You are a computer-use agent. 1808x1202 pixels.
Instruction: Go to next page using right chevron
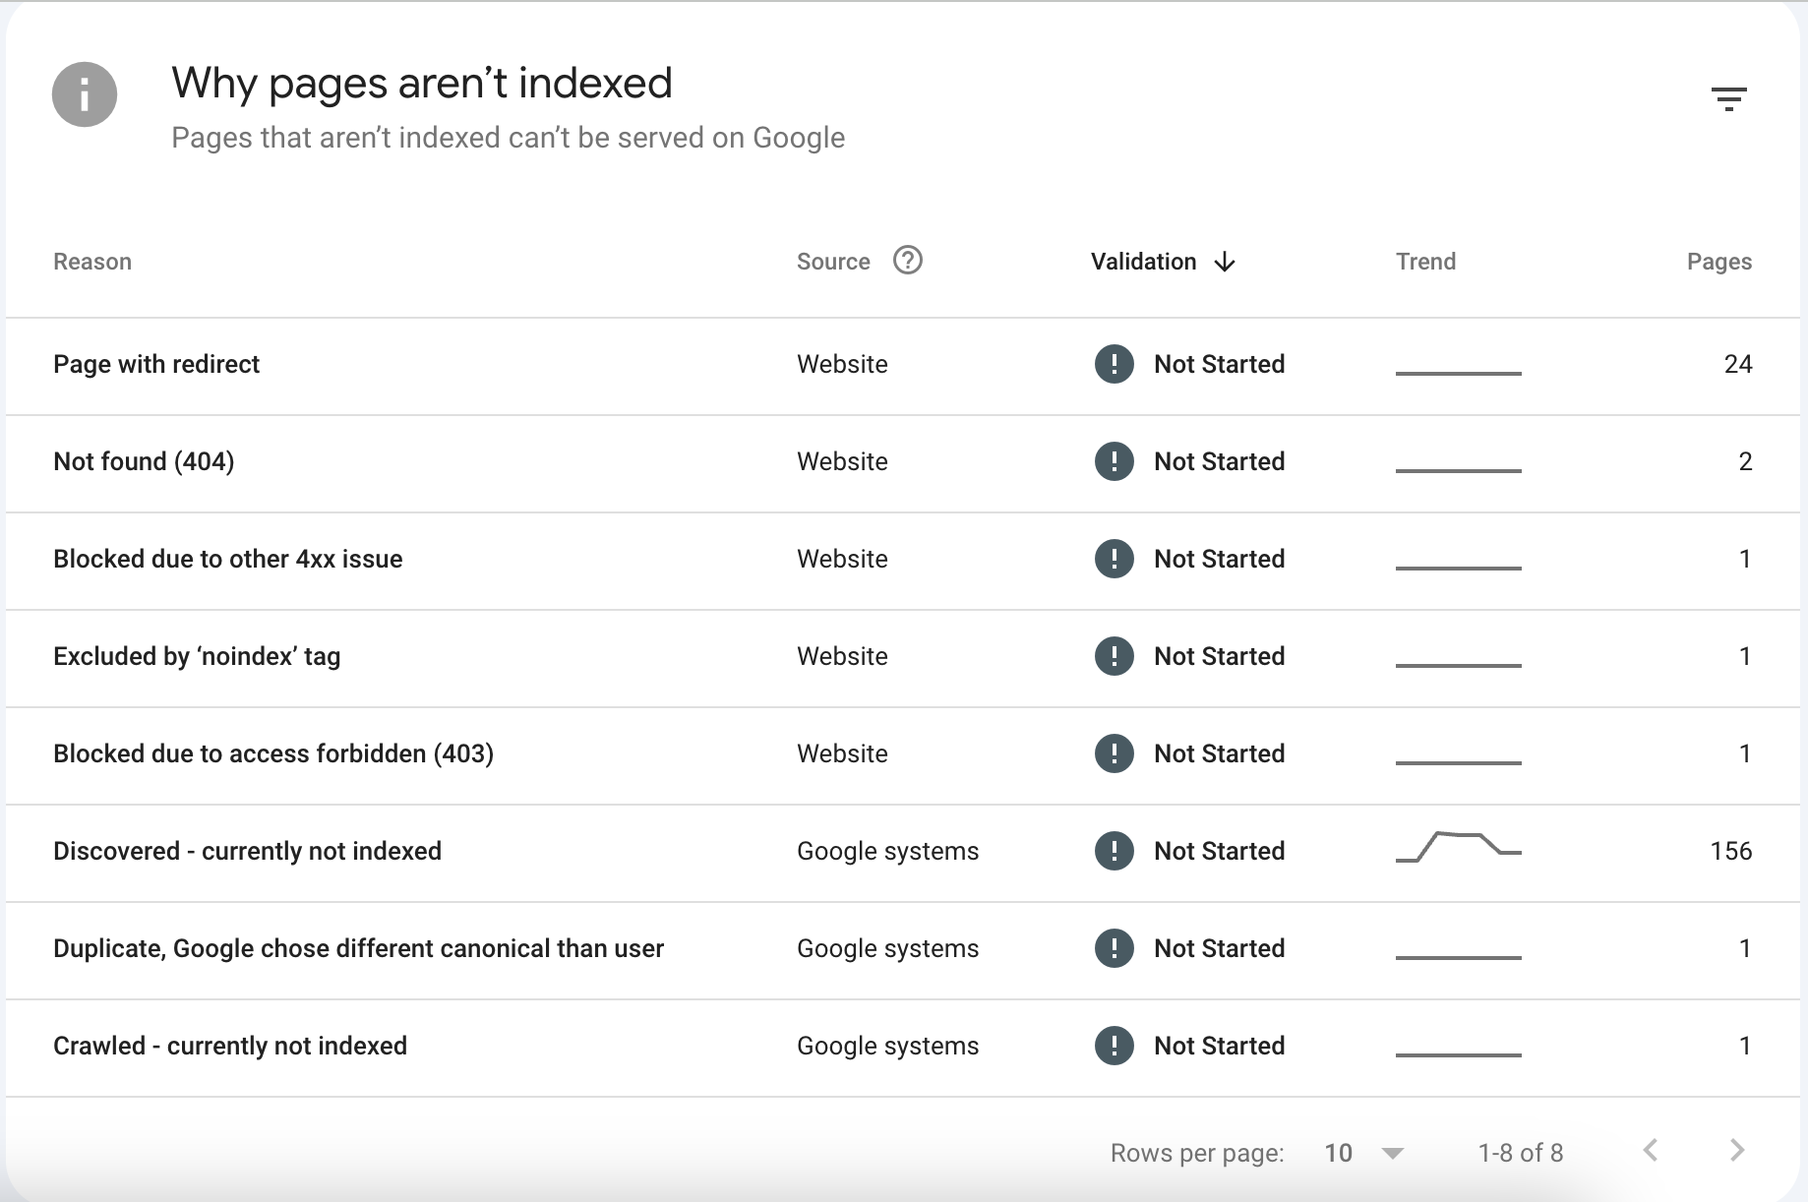click(1734, 1152)
